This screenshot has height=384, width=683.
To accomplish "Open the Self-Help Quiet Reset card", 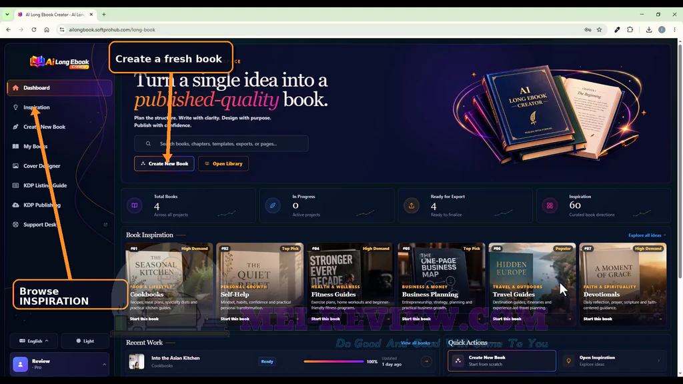I will [x=259, y=284].
